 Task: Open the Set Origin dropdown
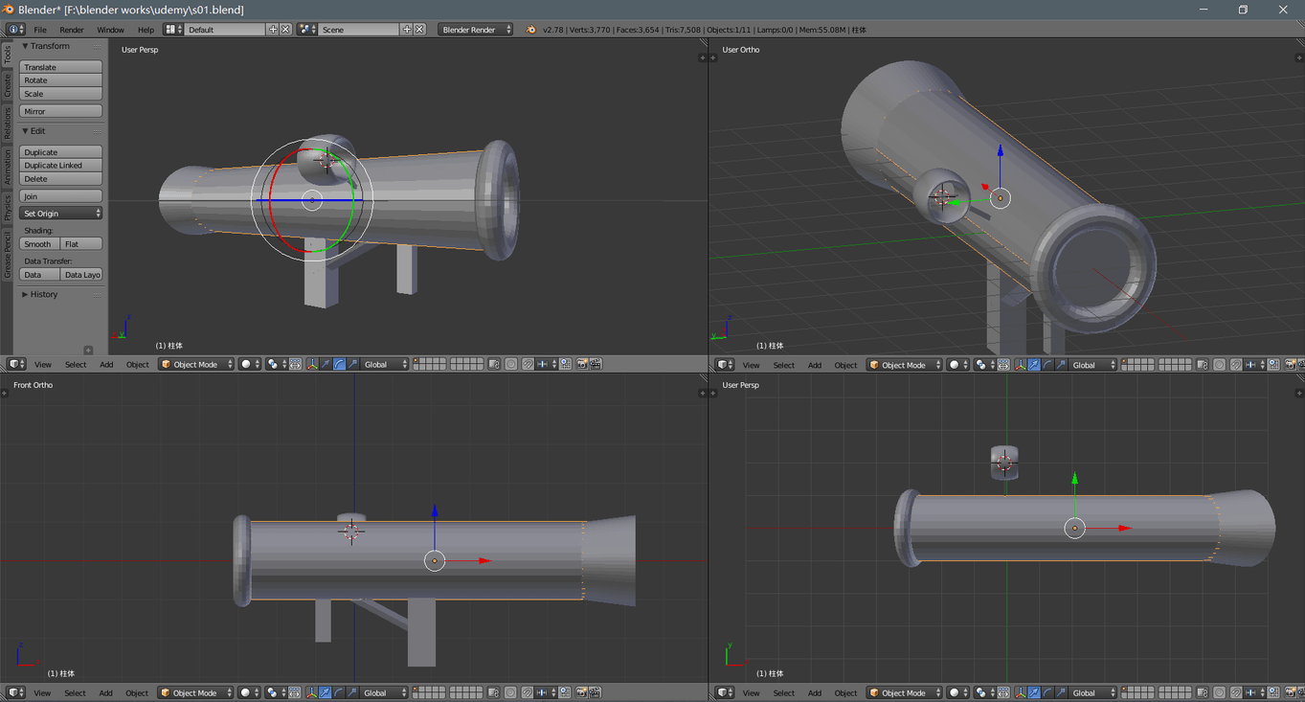coord(60,214)
